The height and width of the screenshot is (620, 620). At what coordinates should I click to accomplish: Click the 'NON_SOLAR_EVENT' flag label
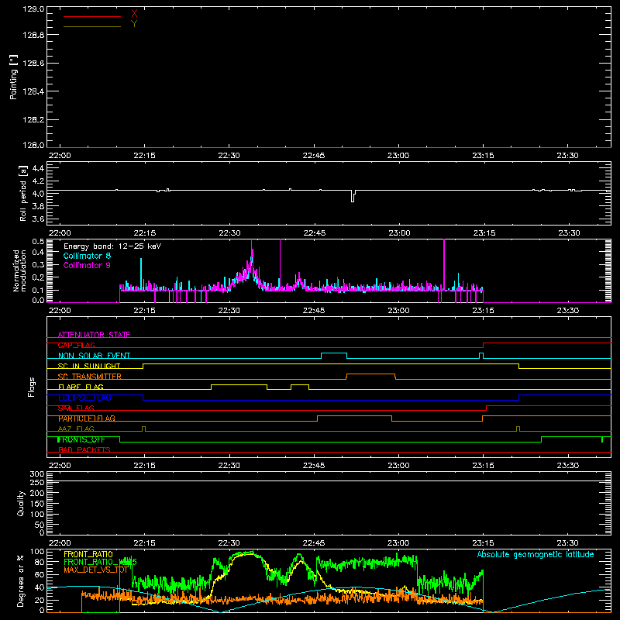[x=94, y=356]
